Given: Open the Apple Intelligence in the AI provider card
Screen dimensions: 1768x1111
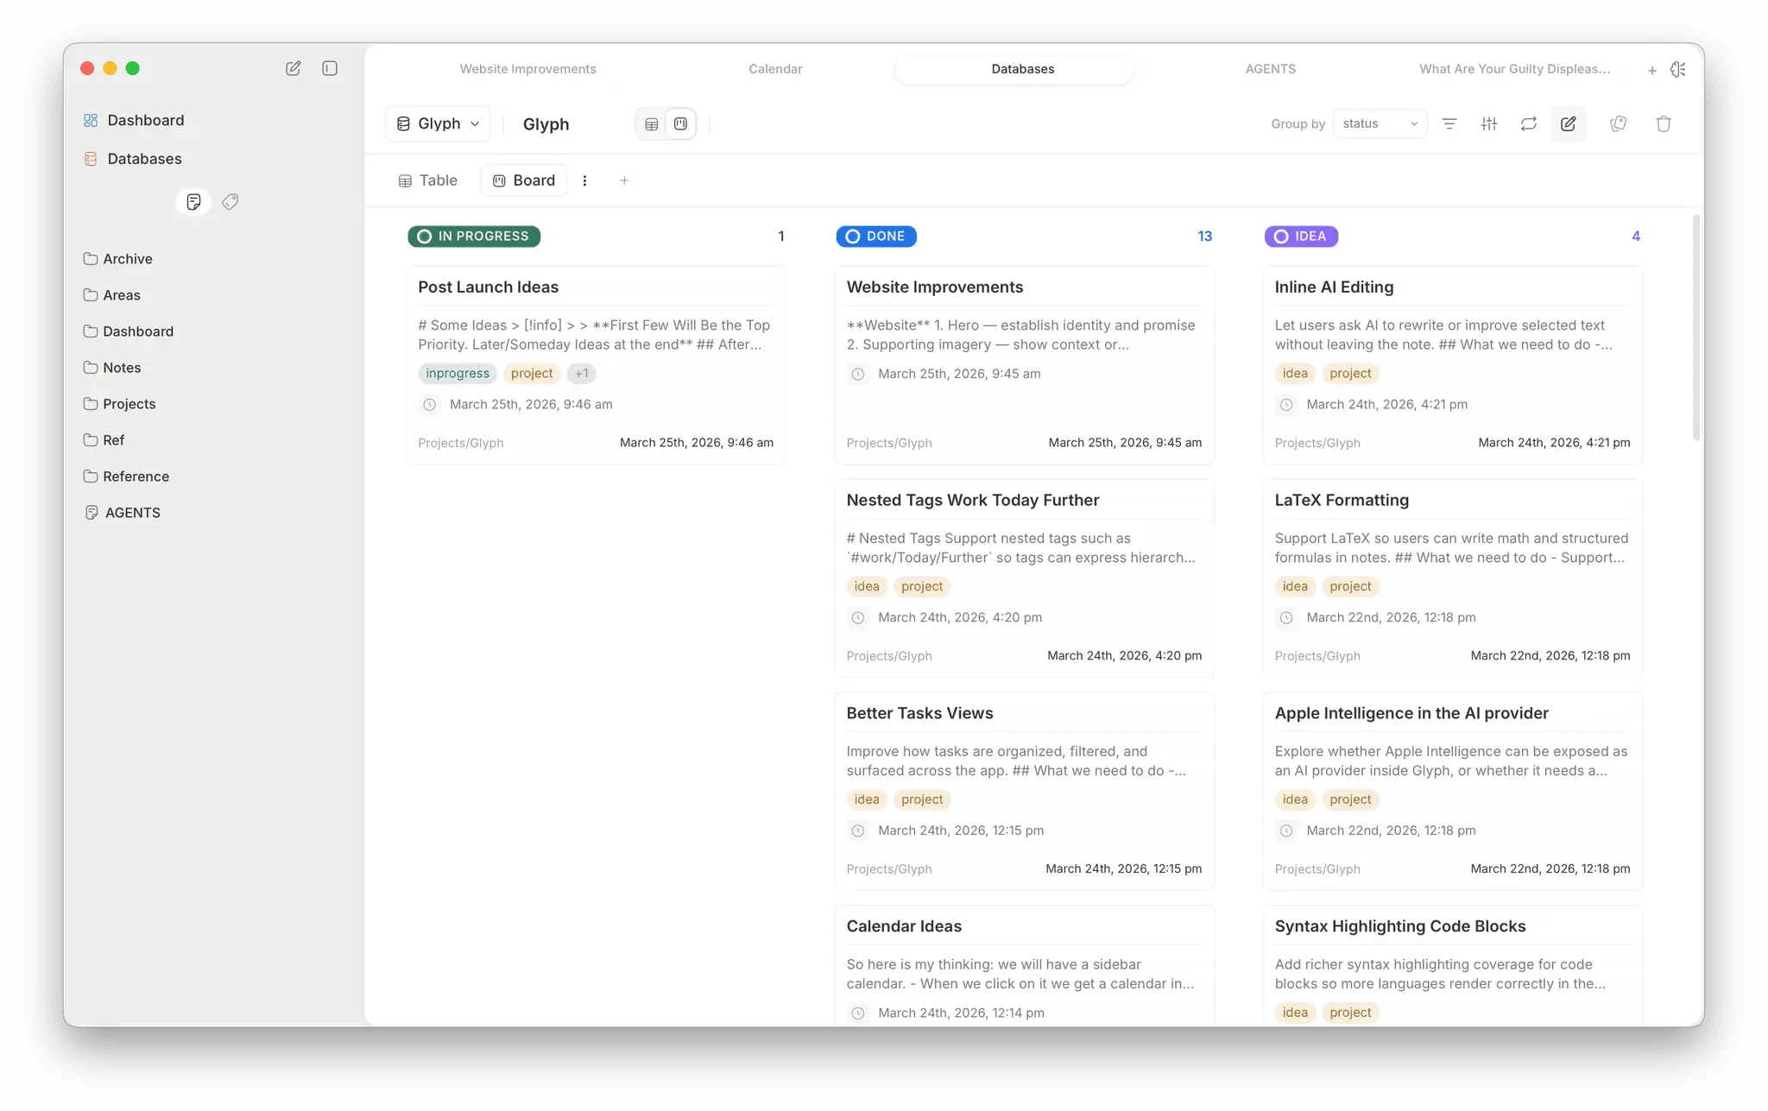Looking at the screenshot, I should coord(1452,792).
